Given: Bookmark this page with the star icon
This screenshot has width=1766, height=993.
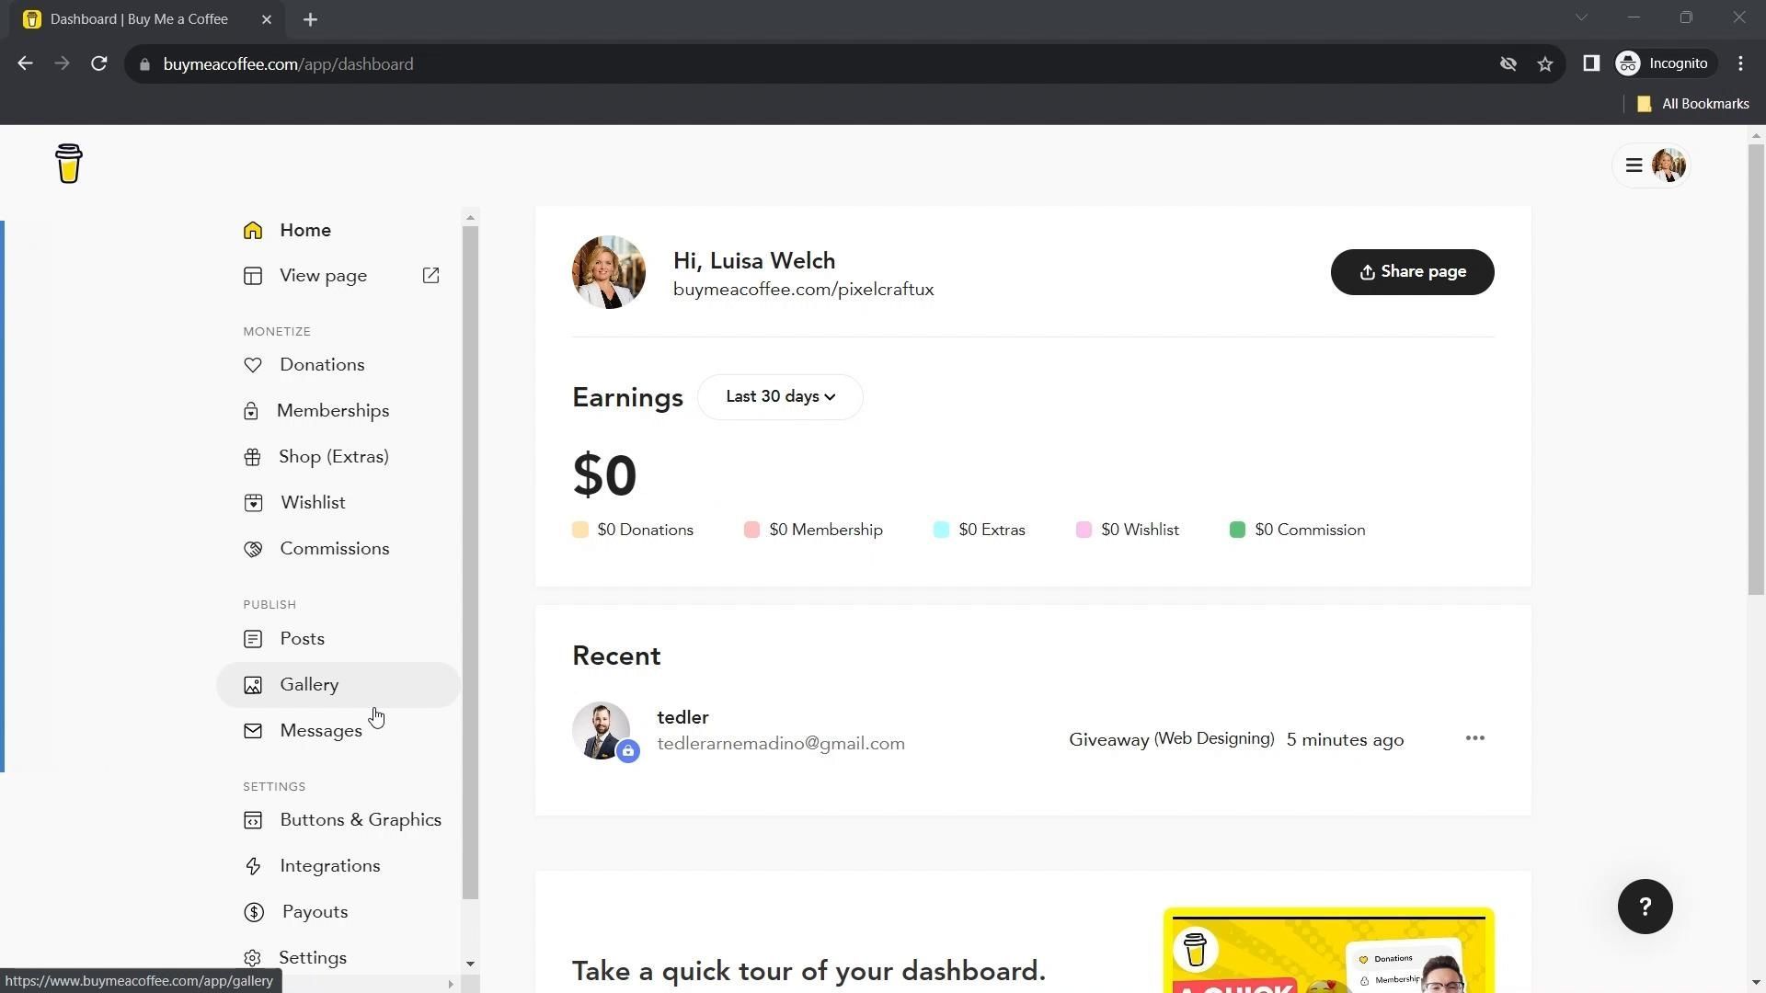Looking at the screenshot, I should (1544, 64).
